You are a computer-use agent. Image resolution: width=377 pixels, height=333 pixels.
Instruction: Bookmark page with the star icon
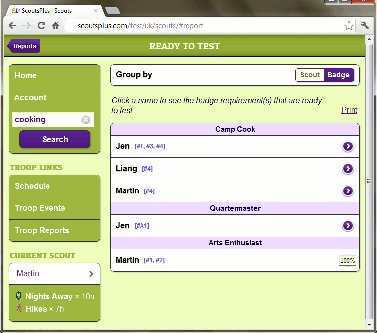pyautogui.click(x=349, y=26)
